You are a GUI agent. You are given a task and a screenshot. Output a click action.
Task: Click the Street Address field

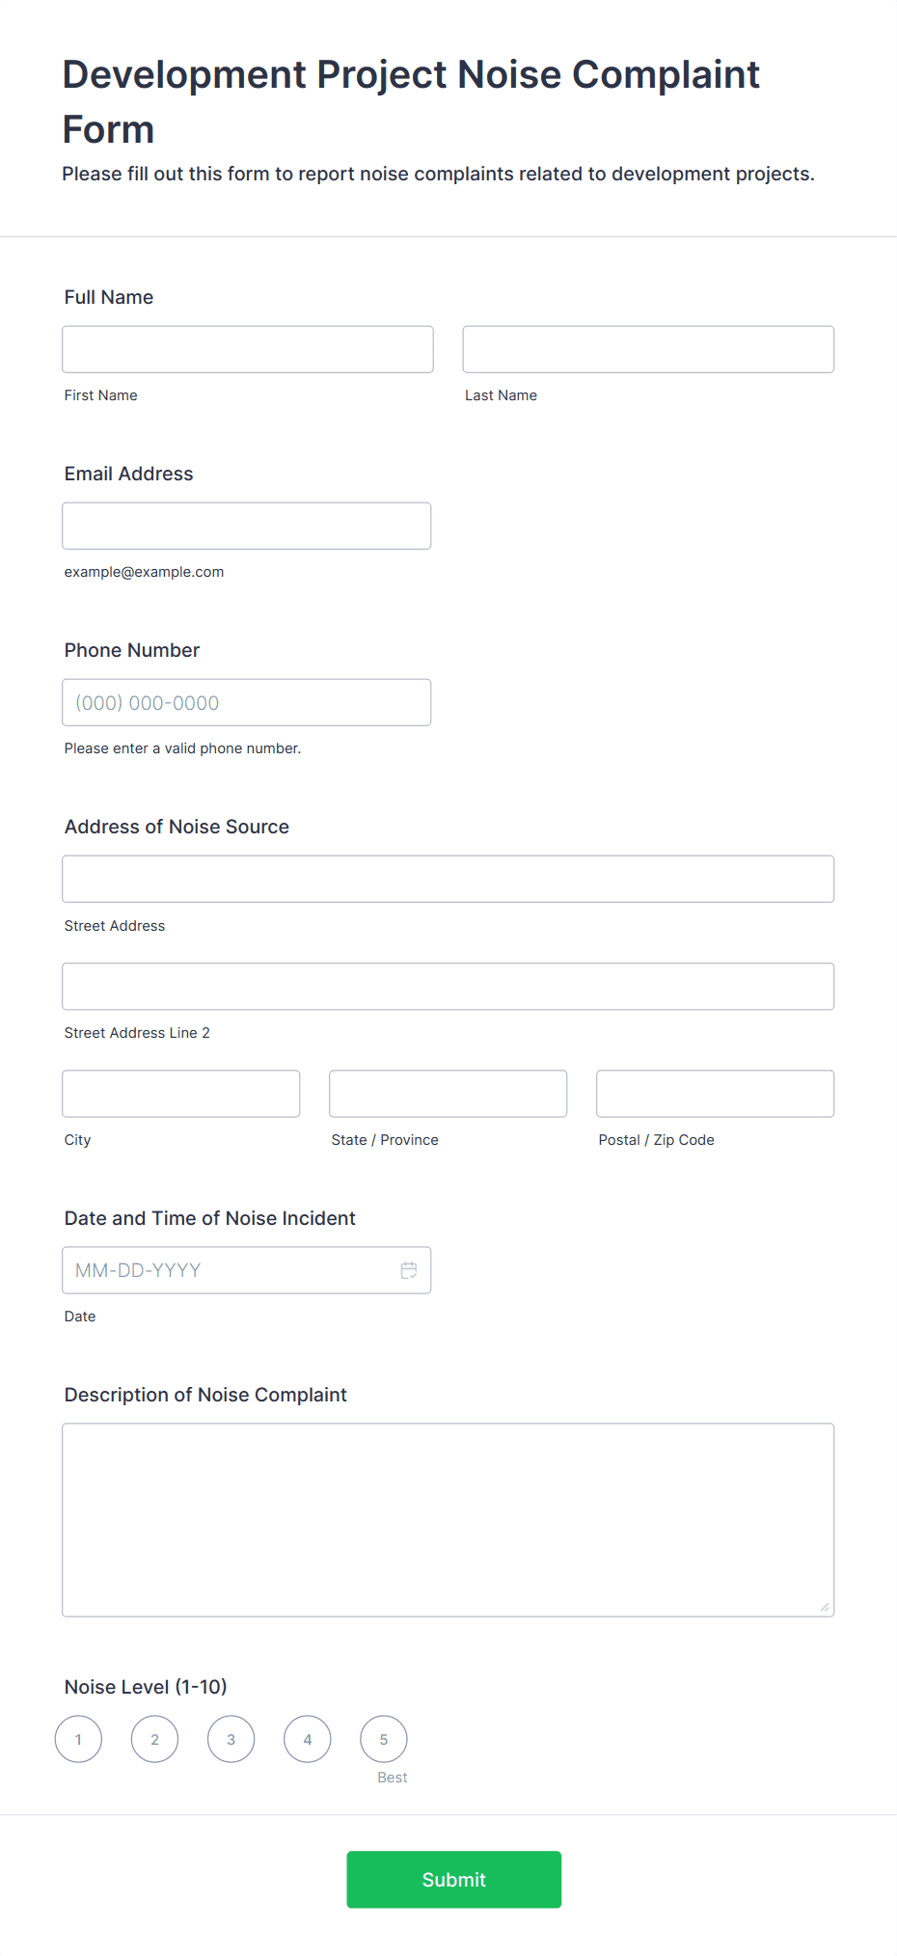coord(448,879)
